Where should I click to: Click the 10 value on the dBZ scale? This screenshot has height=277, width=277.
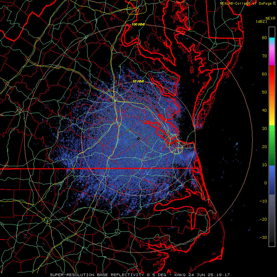[x=264, y=165]
